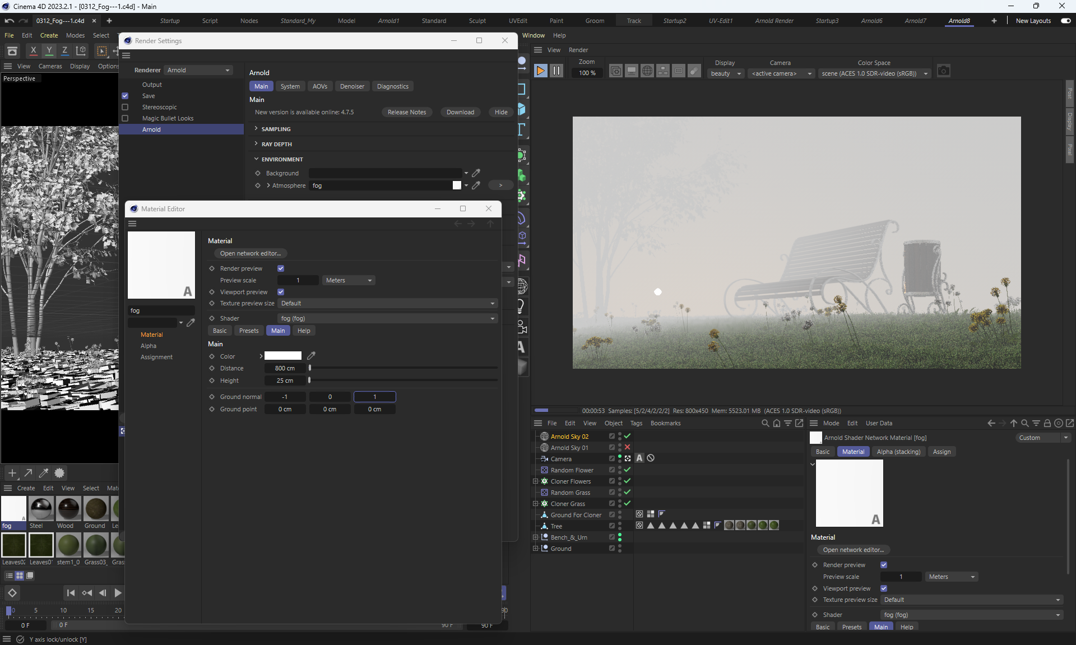Click the globe icon in the IPR toolbar
Viewport: 1076px width, 645px height.
click(647, 71)
